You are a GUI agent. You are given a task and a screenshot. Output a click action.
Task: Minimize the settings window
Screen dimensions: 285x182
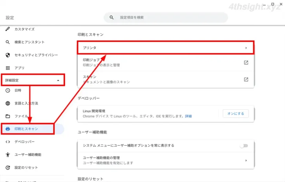point(264,5)
